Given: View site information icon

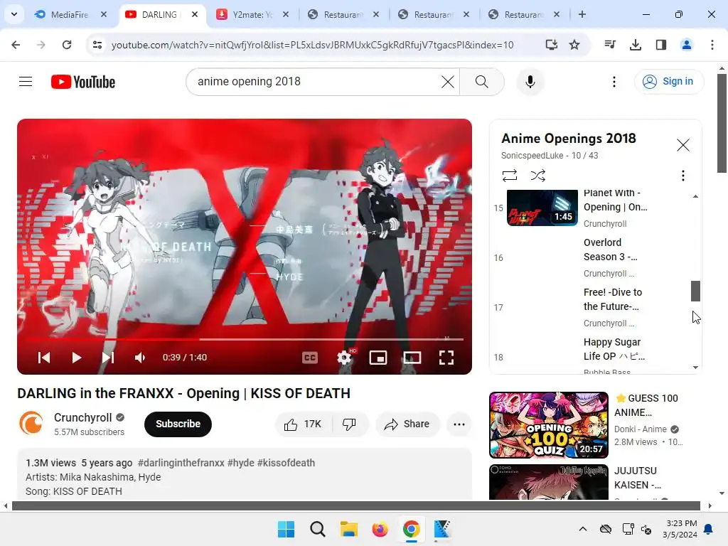Looking at the screenshot, I should tap(97, 45).
